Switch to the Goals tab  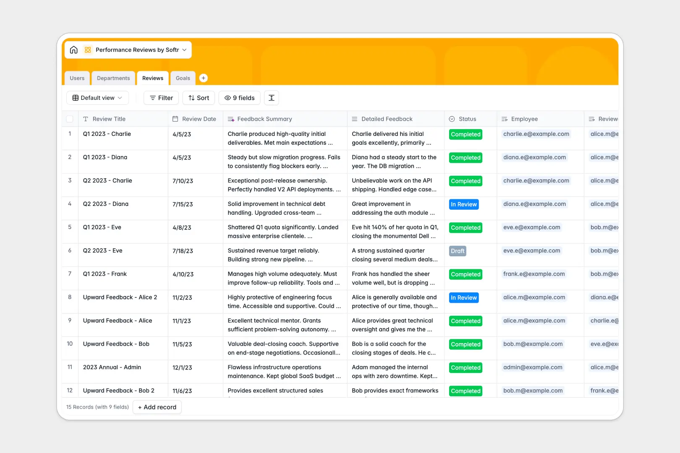pyautogui.click(x=183, y=78)
